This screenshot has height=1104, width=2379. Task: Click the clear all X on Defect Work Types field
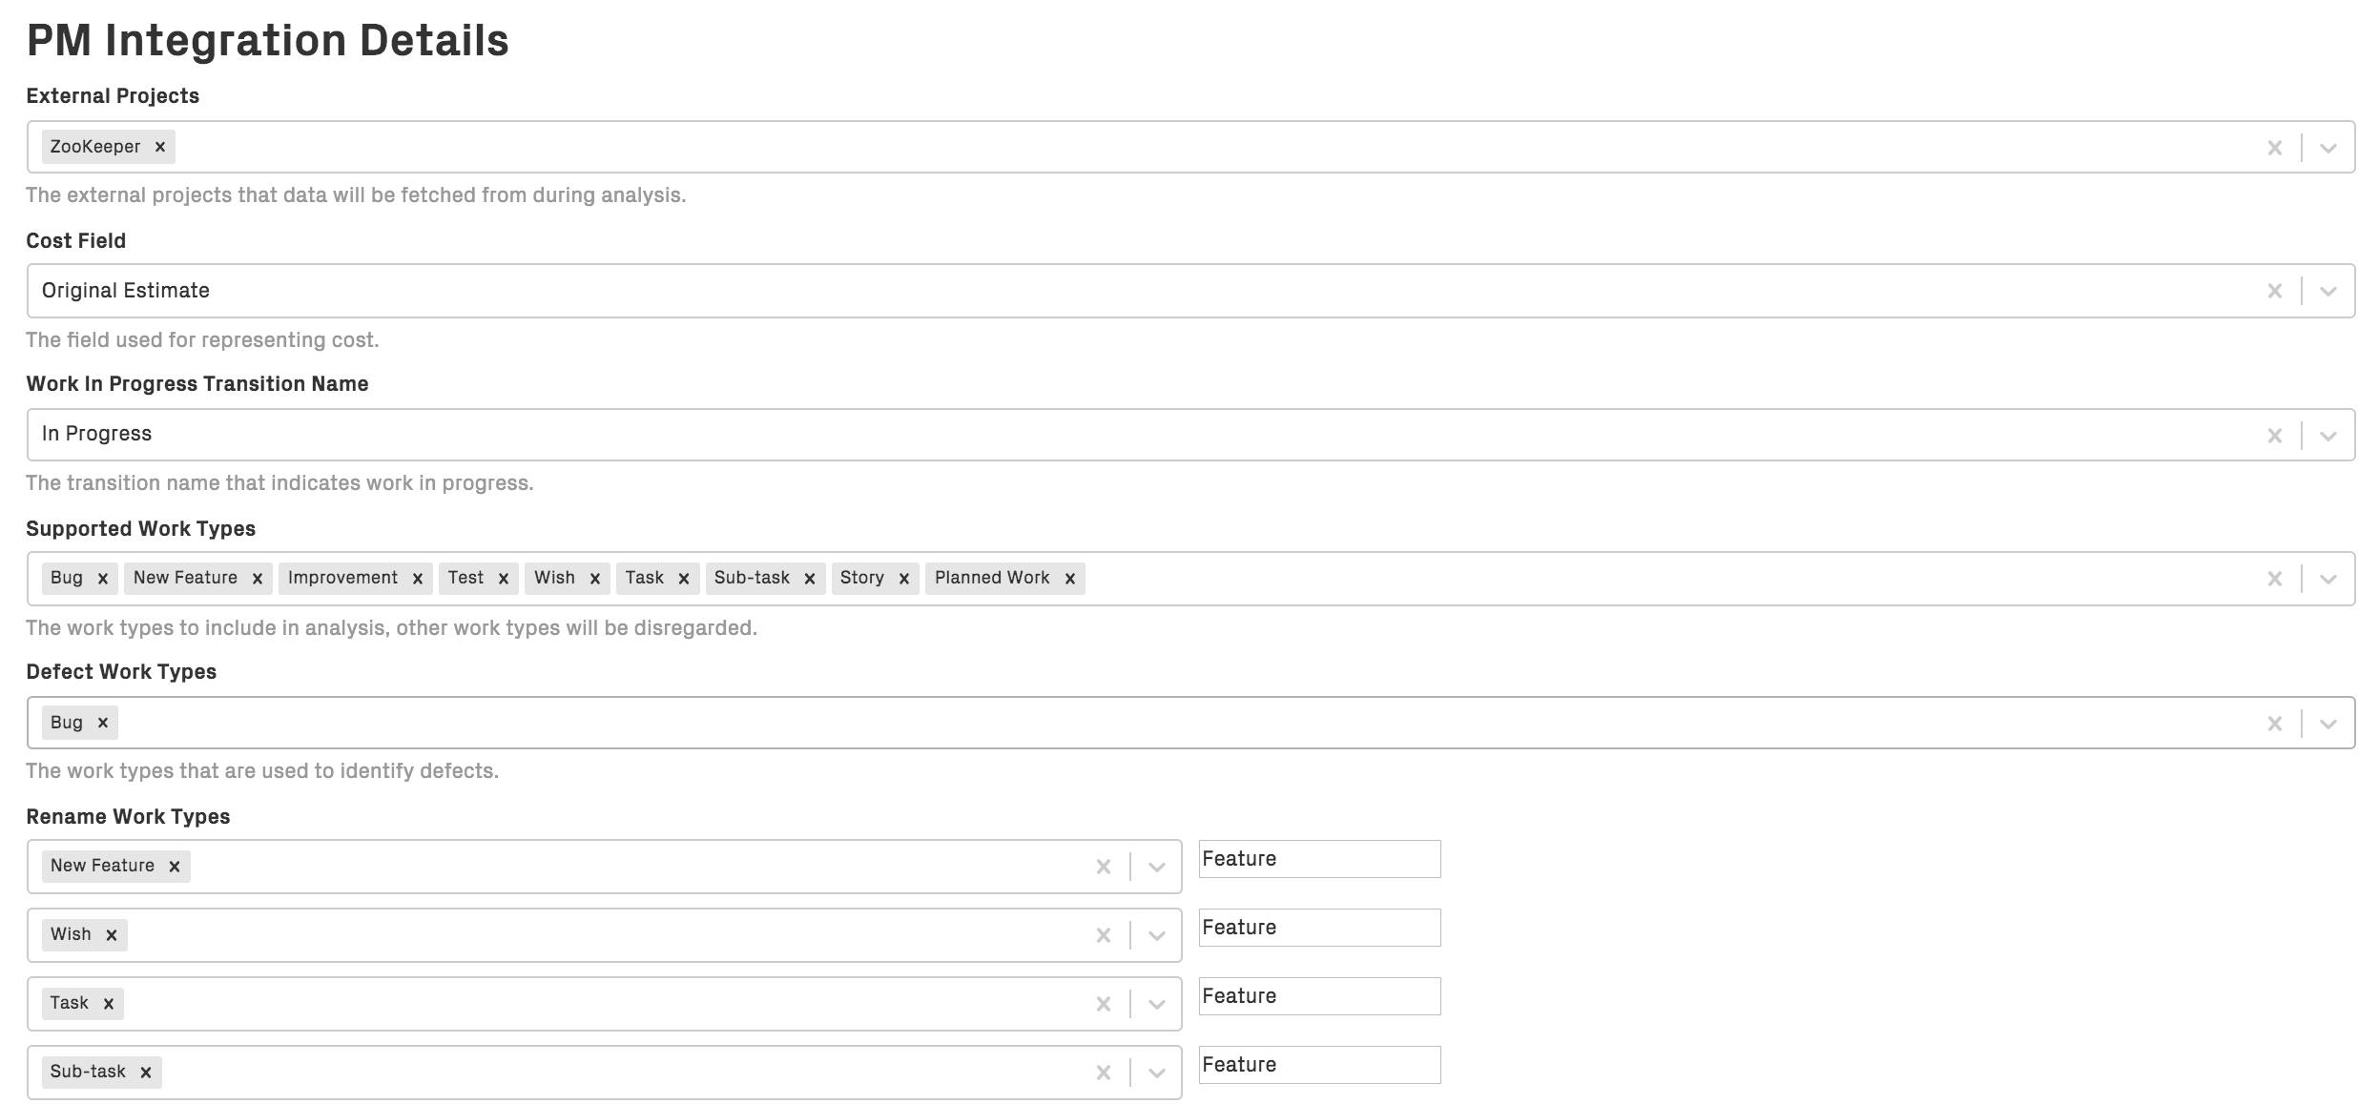point(2276,722)
